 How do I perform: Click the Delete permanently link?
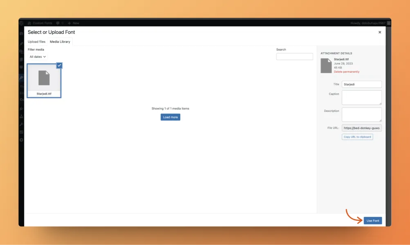click(x=347, y=71)
